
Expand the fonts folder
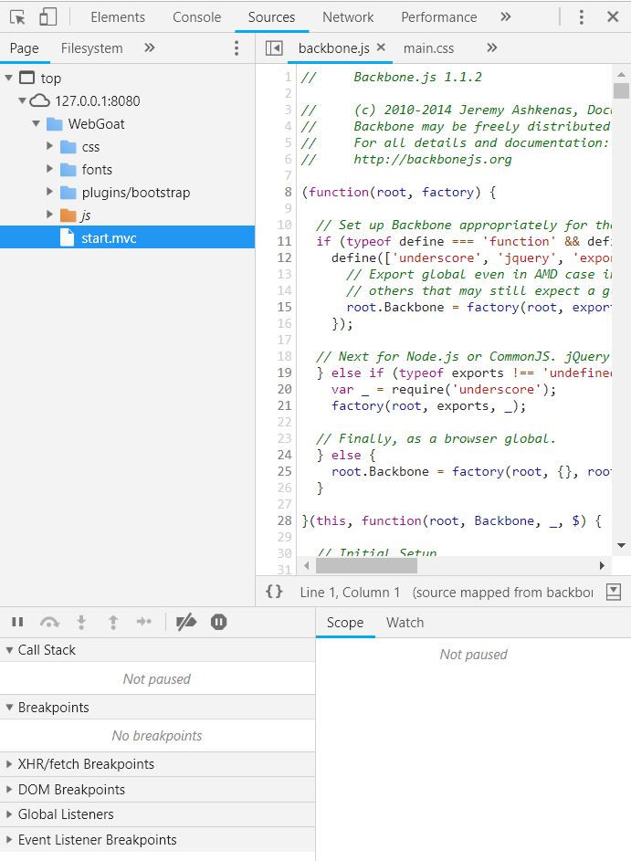[49, 169]
